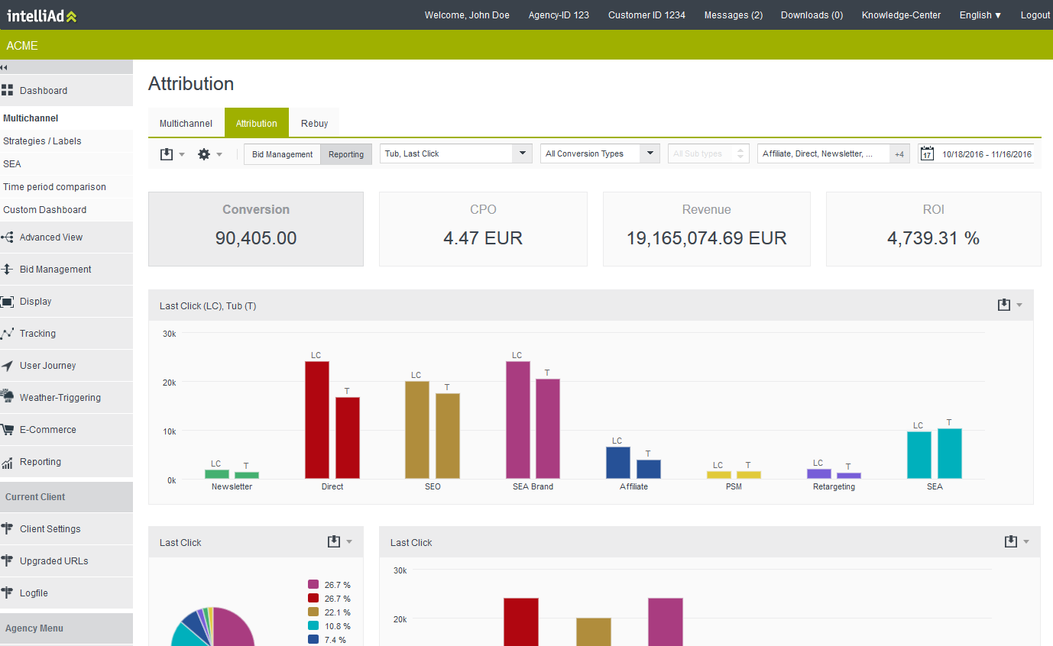Click the calendar icon beside the date range
Screen dimensions: 1053x646
click(926, 154)
